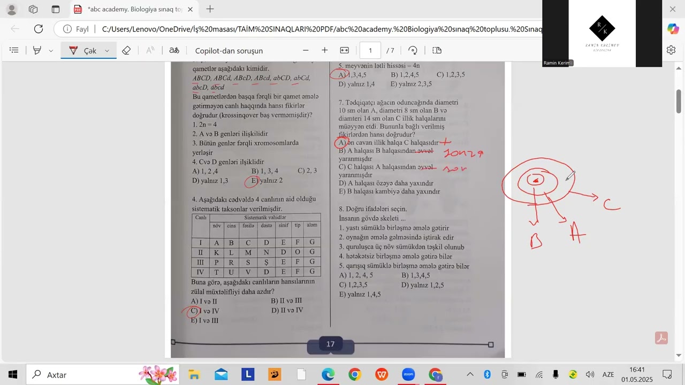Image resolution: width=685 pixels, height=385 pixels.
Task: Click the Wi-Fi network tray icon
Action: [539, 374]
